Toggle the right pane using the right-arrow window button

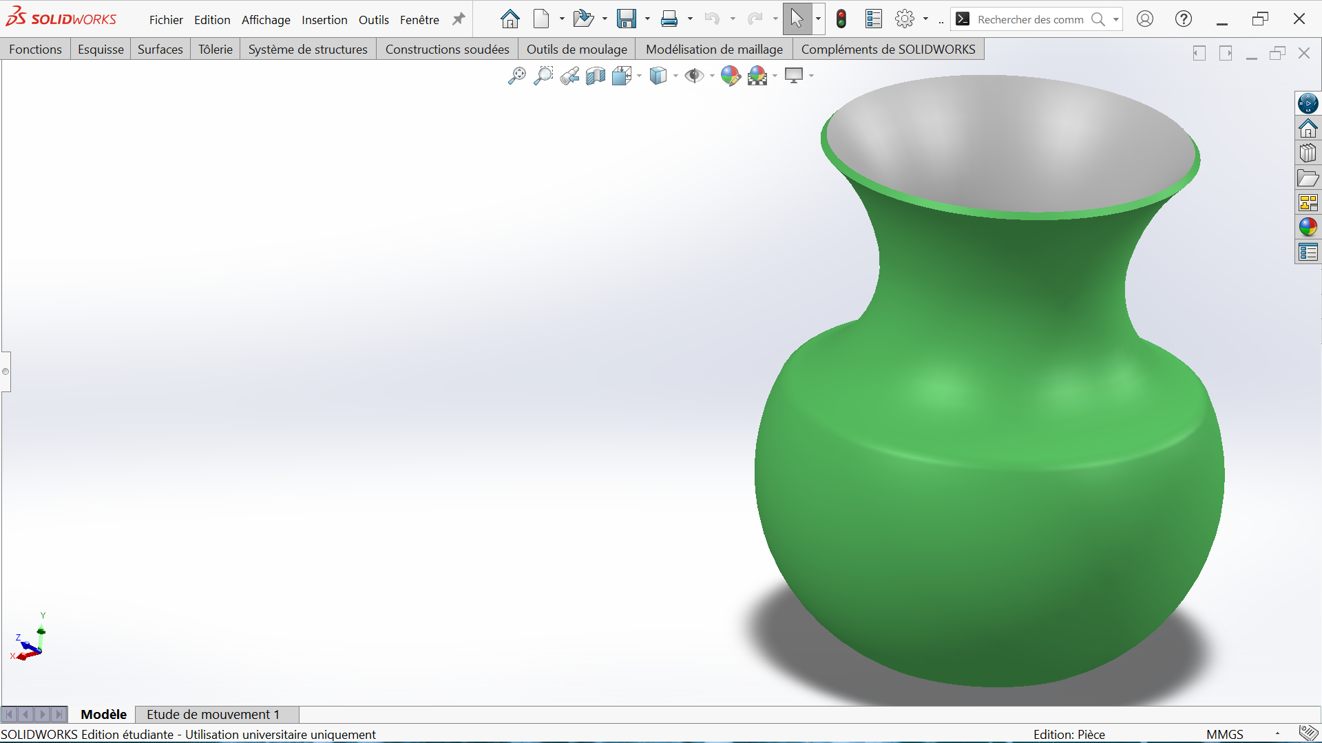click(x=1226, y=53)
